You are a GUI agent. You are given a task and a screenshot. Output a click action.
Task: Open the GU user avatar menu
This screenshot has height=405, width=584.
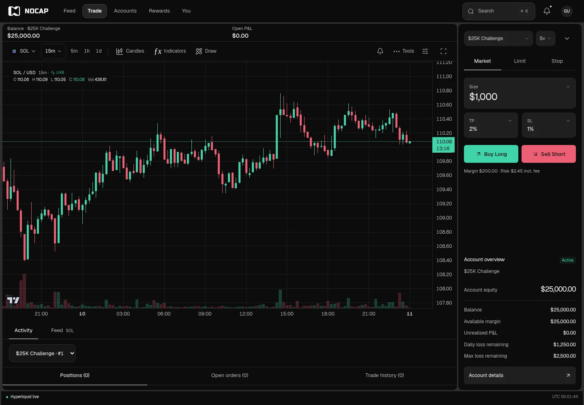click(x=567, y=11)
